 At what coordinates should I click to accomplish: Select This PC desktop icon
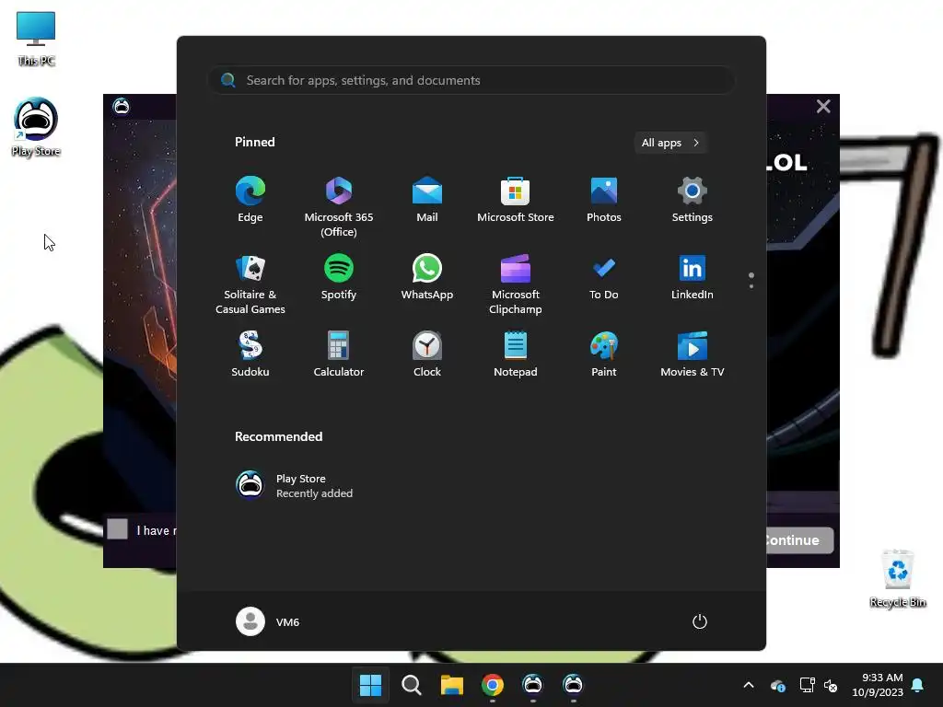tap(36, 39)
